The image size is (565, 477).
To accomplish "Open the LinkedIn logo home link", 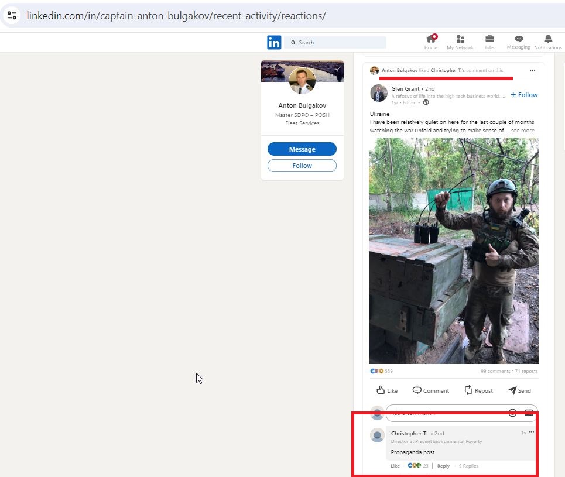I will pos(274,43).
